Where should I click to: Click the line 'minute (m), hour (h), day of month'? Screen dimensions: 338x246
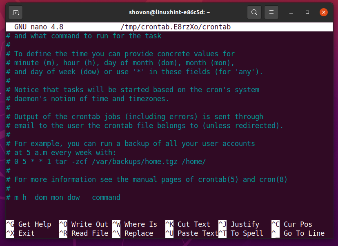pos(120,63)
